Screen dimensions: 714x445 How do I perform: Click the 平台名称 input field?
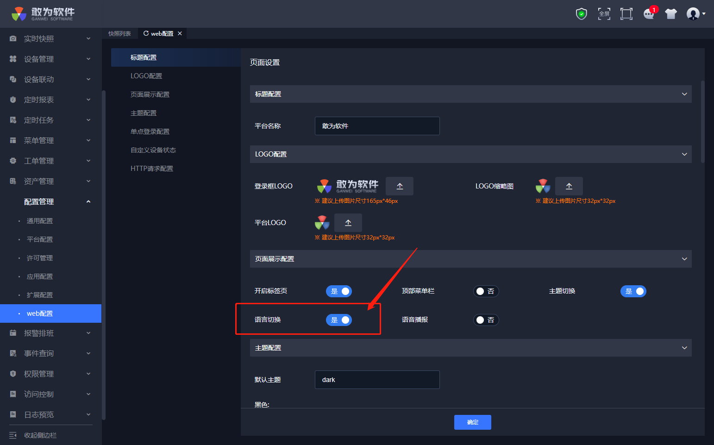click(377, 126)
